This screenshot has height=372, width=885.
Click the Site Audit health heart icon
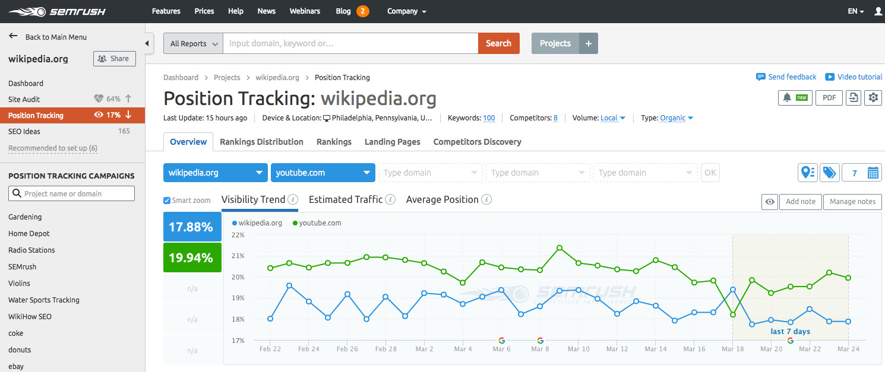tap(99, 99)
